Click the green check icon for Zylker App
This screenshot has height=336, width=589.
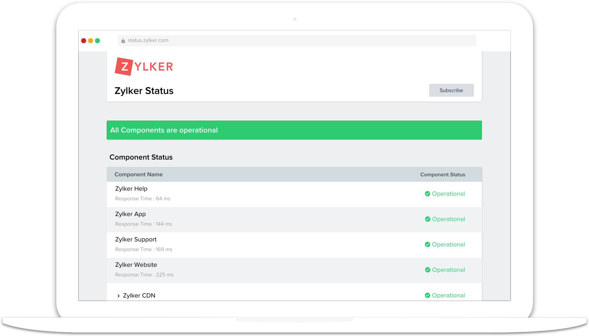pyautogui.click(x=427, y=219)
